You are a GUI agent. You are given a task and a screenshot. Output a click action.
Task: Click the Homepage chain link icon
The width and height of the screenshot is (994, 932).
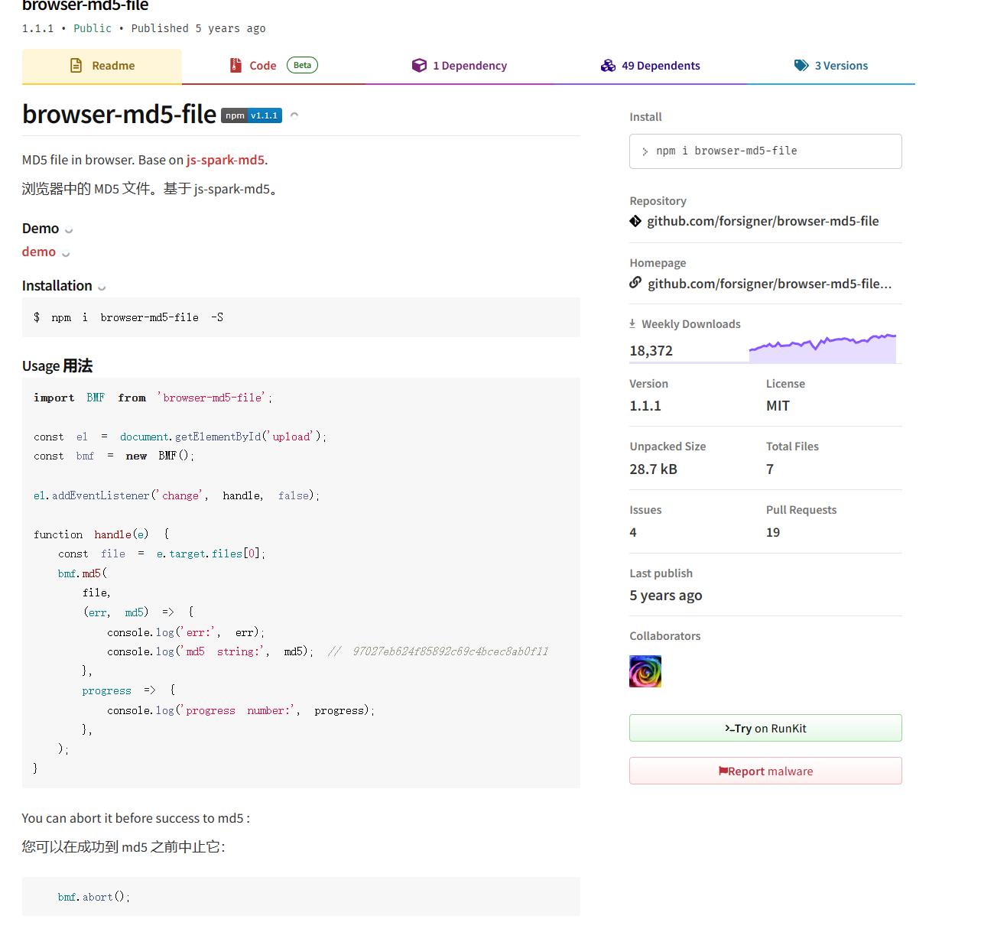(635, 283)
